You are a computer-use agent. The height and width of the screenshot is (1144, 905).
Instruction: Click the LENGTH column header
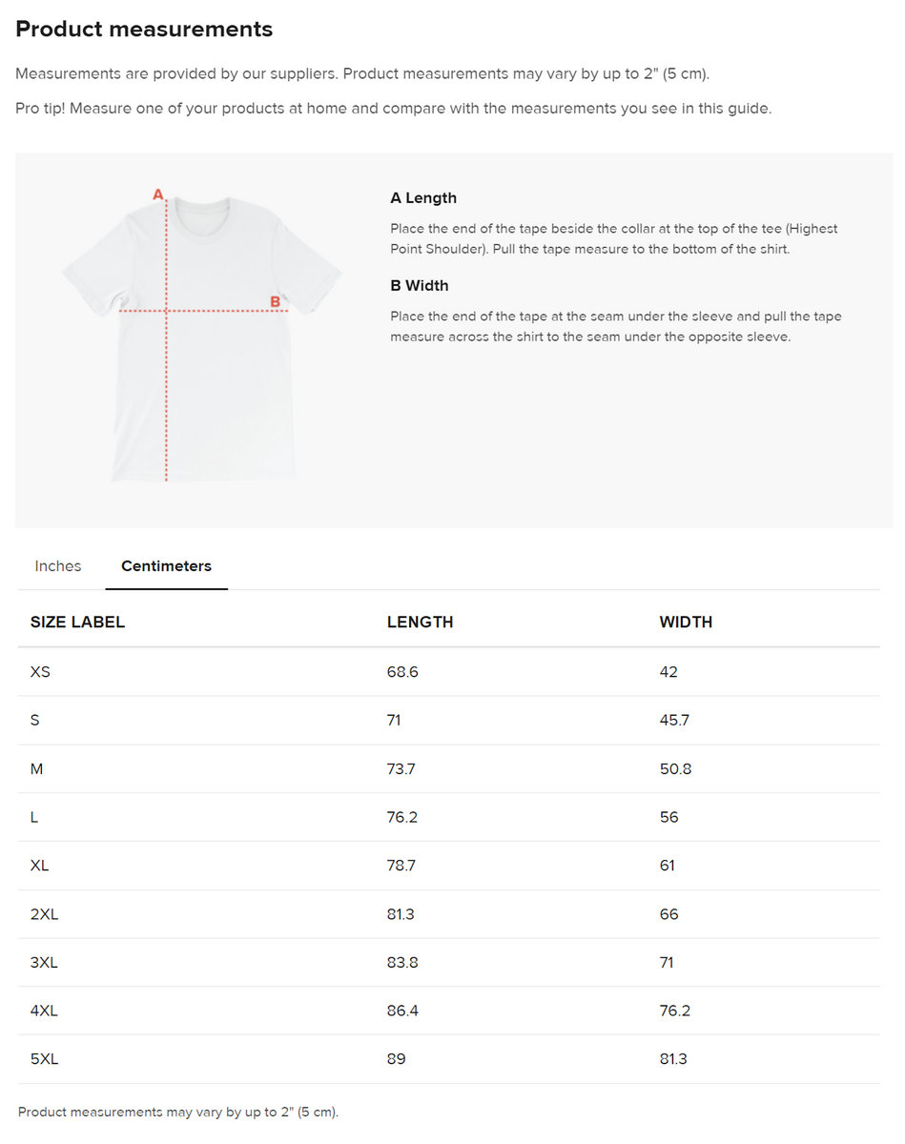(x=420, y=623)
